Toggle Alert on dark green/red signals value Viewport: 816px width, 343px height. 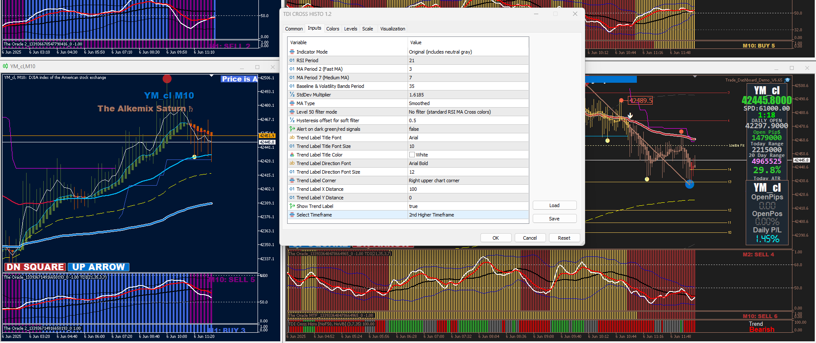click(468, 129)
